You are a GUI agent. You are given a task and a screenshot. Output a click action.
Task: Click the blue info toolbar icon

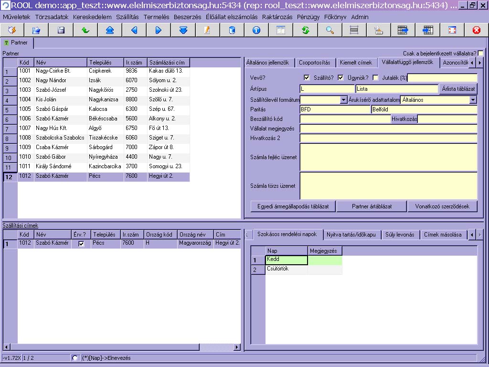[x=256, y=30]
